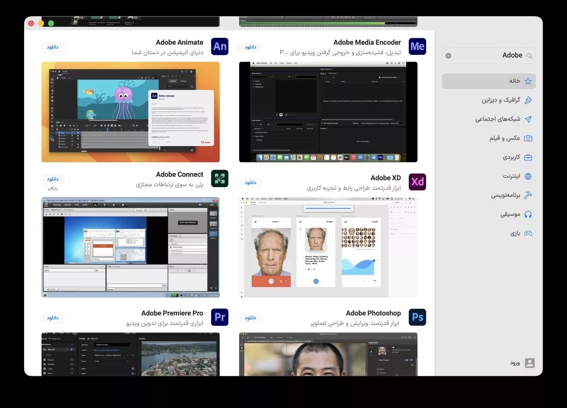
Task: Click the hammer icon for برنامه‌نویسی
Action: 528,195
